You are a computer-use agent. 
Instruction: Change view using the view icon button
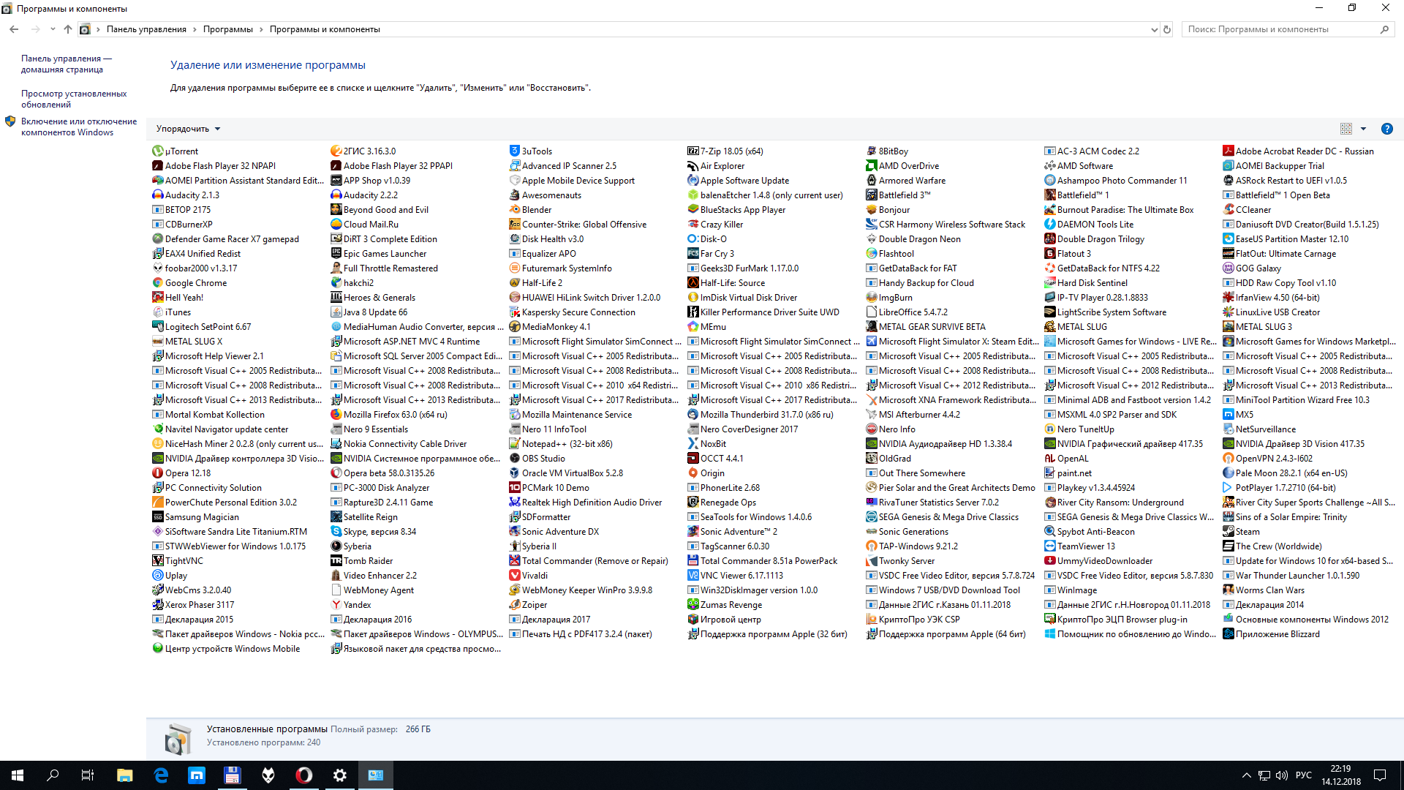click(x=1345, y=129)
